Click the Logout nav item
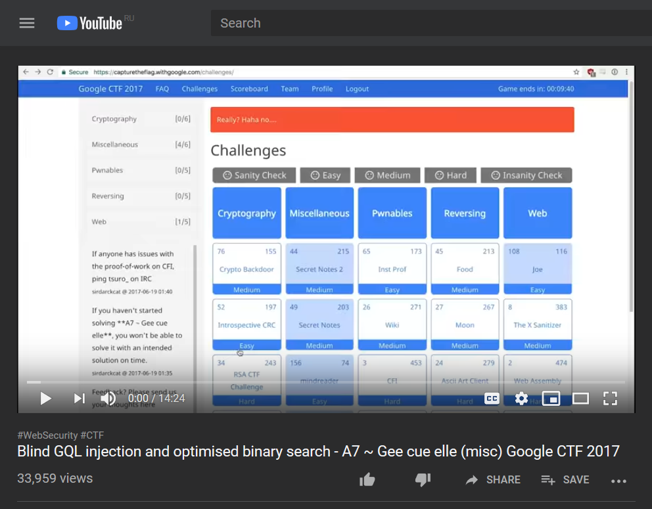Image resolution: width=652 pixels, height=509 pixels. [357, 89]
